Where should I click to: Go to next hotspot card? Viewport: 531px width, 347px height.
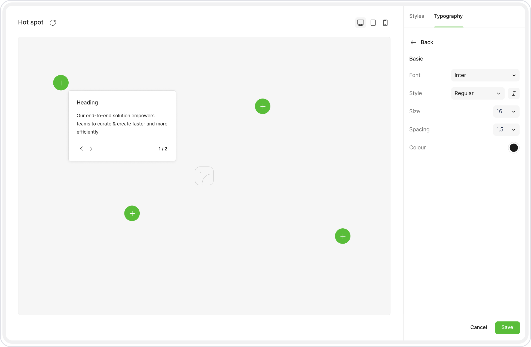(91, 149)
